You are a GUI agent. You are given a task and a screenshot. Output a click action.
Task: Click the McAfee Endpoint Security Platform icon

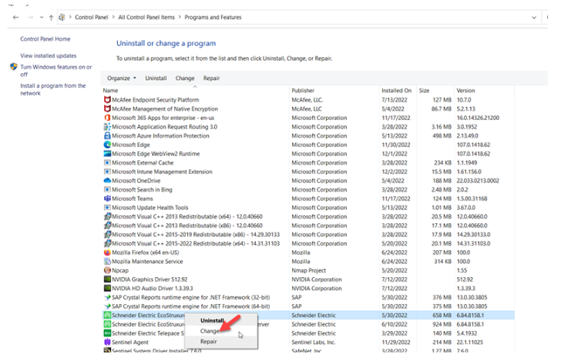coord(107,99)
